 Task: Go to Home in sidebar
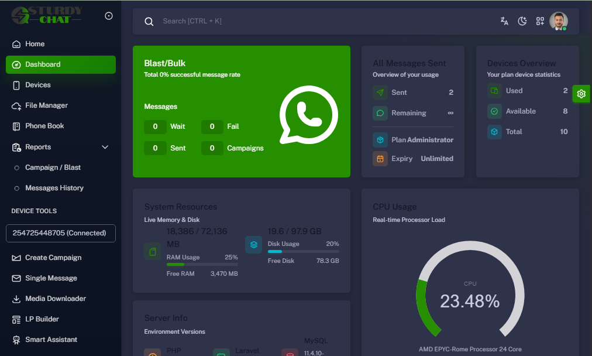pyautogui.click(x=35, y=44)
